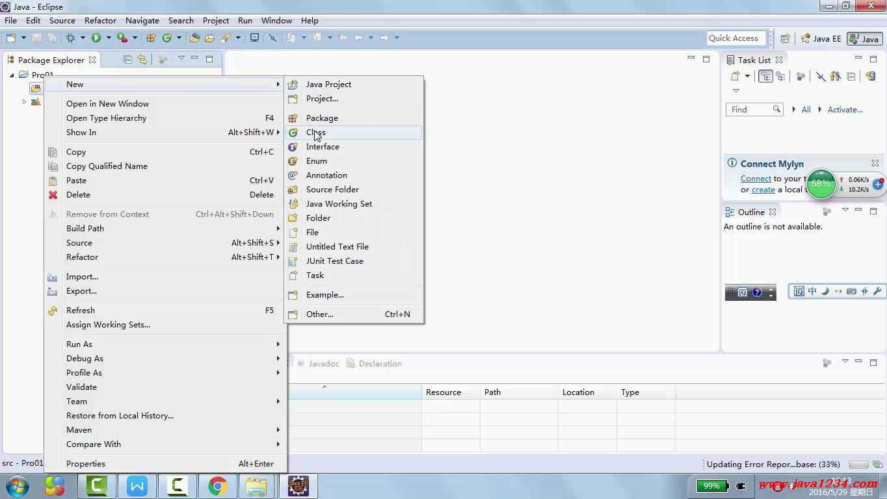
Task: Open the New Java Class dropdown arrow
Action: pos(179,38)
